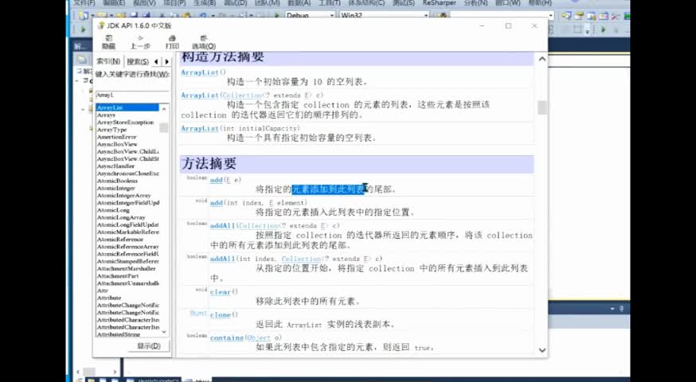This screenshot has height=382, width=696.
Task: Click Visual Studio's New Project toolbar icon
Action: click(83, 16)
